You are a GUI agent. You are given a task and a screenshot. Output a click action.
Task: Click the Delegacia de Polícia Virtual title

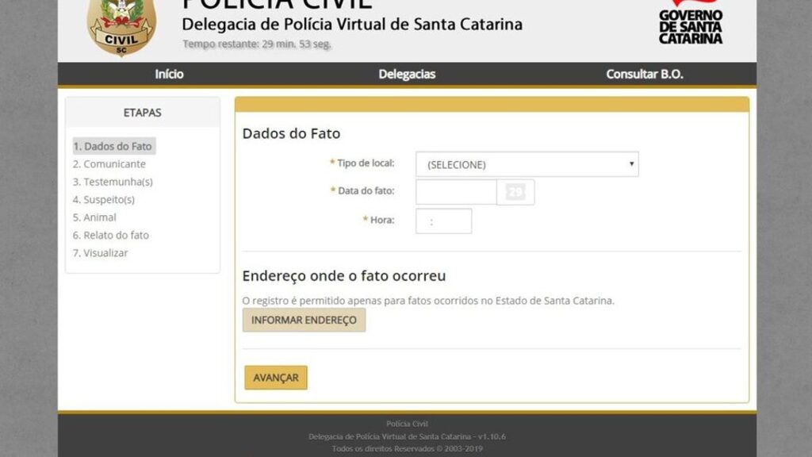(x=352, y=24)
